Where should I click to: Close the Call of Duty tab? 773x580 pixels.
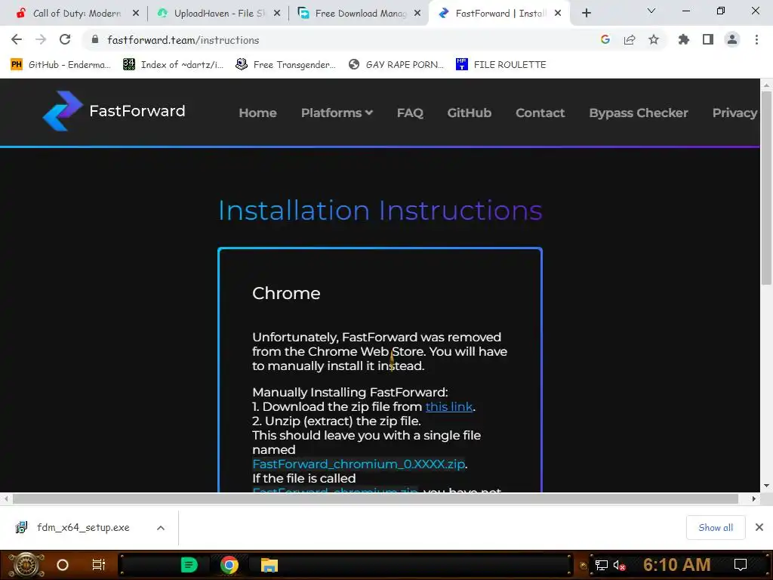[x=136, y=14]
